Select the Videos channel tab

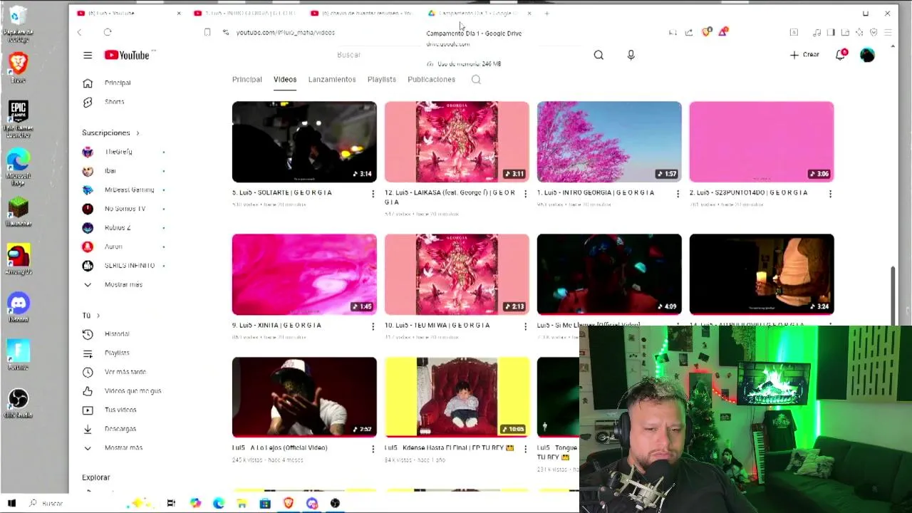click(x=285, y=80)
